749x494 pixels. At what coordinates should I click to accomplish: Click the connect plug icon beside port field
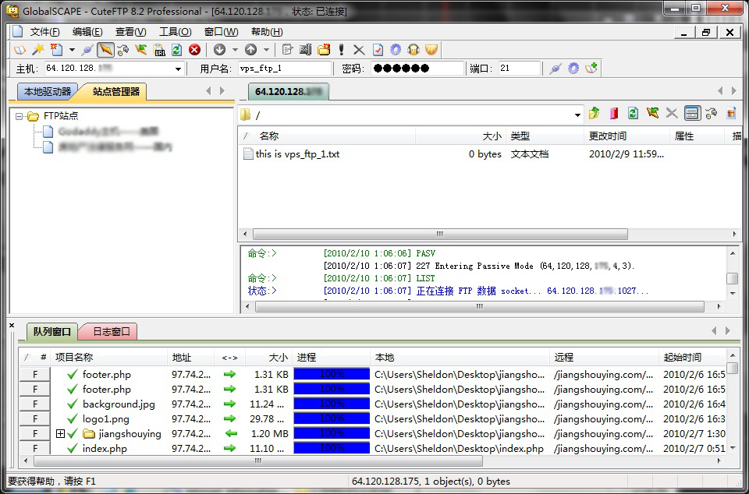click(555, 69)
